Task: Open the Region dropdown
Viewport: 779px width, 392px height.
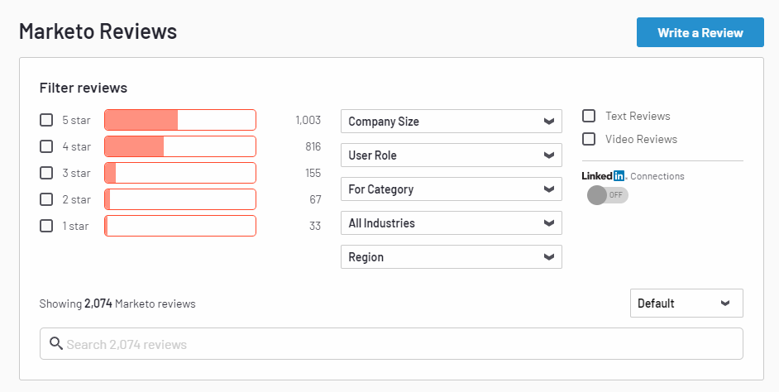Action: coord(451,257)
